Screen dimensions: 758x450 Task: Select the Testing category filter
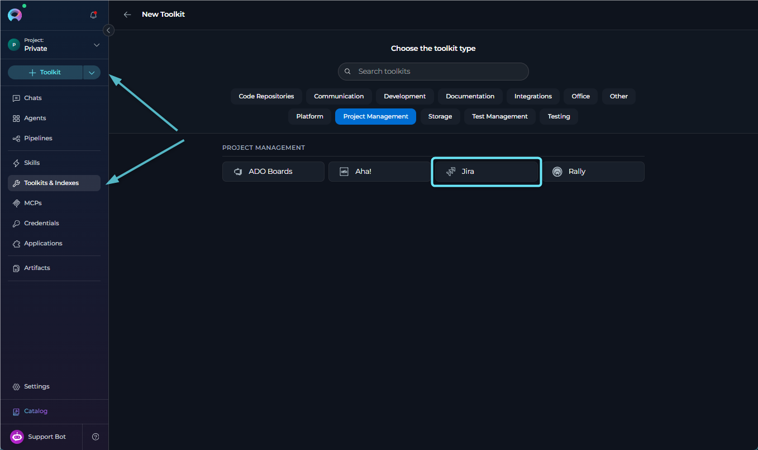tap(559, 116)
